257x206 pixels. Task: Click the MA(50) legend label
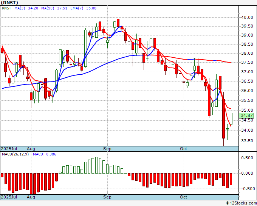[48, 8]
